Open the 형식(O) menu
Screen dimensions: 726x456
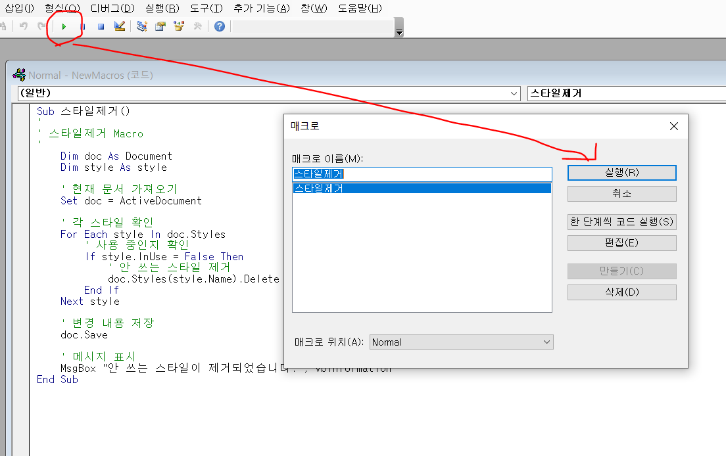(62, 9)
